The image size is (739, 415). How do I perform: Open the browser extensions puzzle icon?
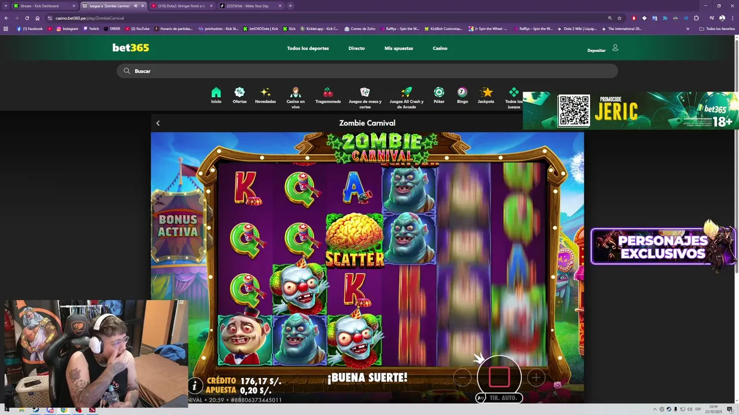coord(696,18)
